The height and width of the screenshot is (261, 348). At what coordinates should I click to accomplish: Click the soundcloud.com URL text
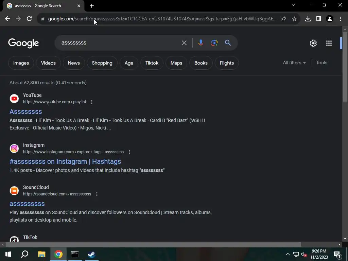point(57,194)
